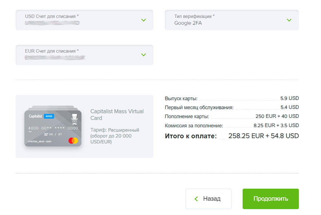Click the 250 EUR + 40 USD value
This screenshot has width=321, height=215.
click(x=277, y=116)
